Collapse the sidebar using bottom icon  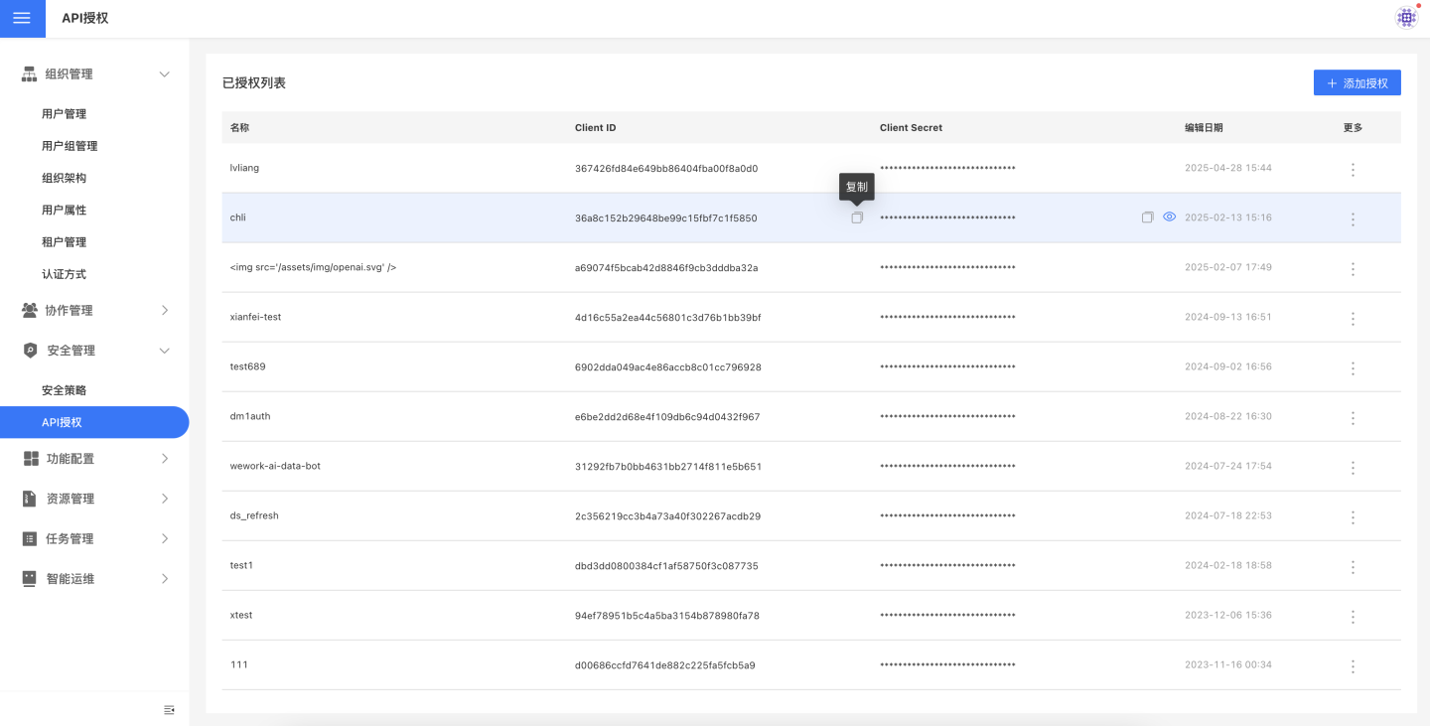click(x=169, y=709)
